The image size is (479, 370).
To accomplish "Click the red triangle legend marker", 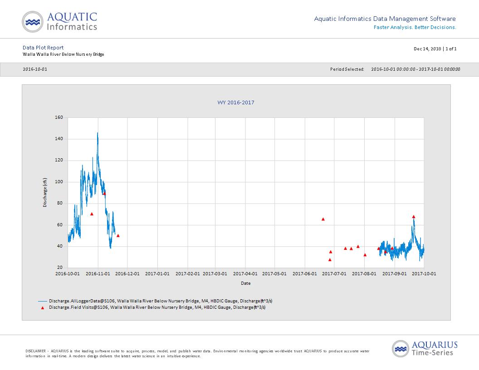I will click(43, 308).
